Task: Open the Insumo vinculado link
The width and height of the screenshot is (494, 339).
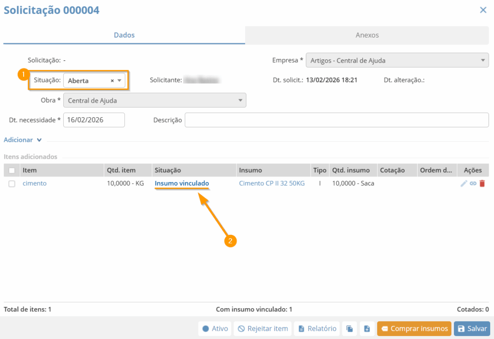Action: point(182,184)
